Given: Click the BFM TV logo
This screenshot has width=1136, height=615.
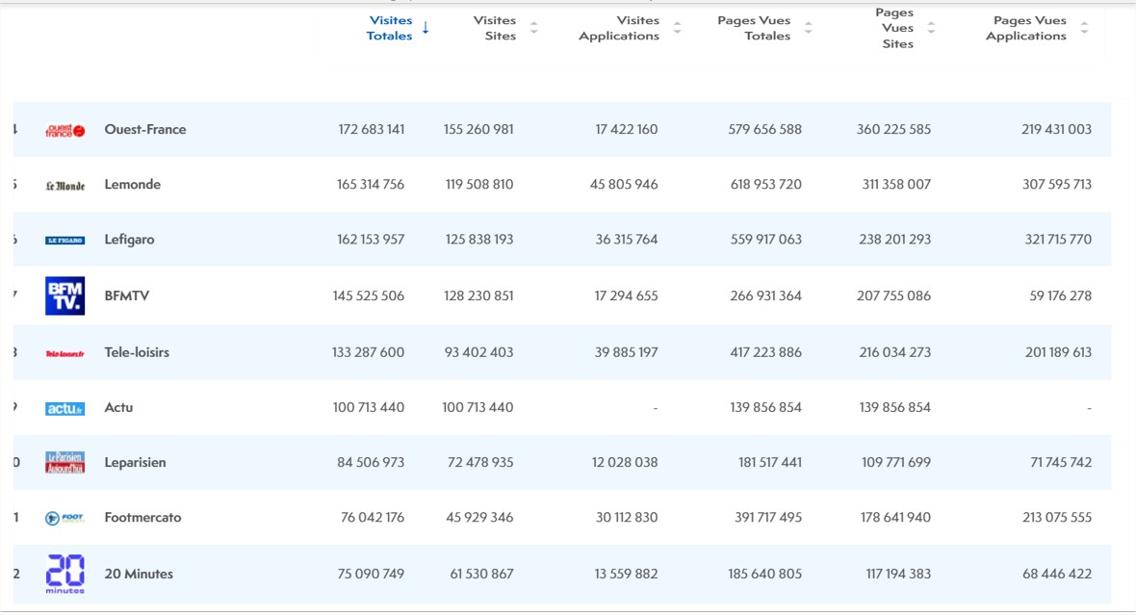Looking at the screenshot, I should pos(65,295).
